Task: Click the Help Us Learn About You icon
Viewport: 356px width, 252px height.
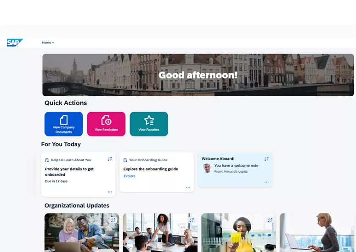Action: click(47, 160)
